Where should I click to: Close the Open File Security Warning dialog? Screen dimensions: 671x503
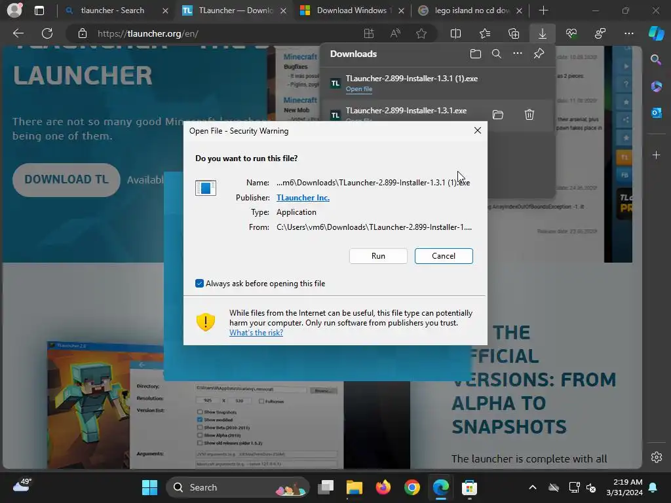478,130
